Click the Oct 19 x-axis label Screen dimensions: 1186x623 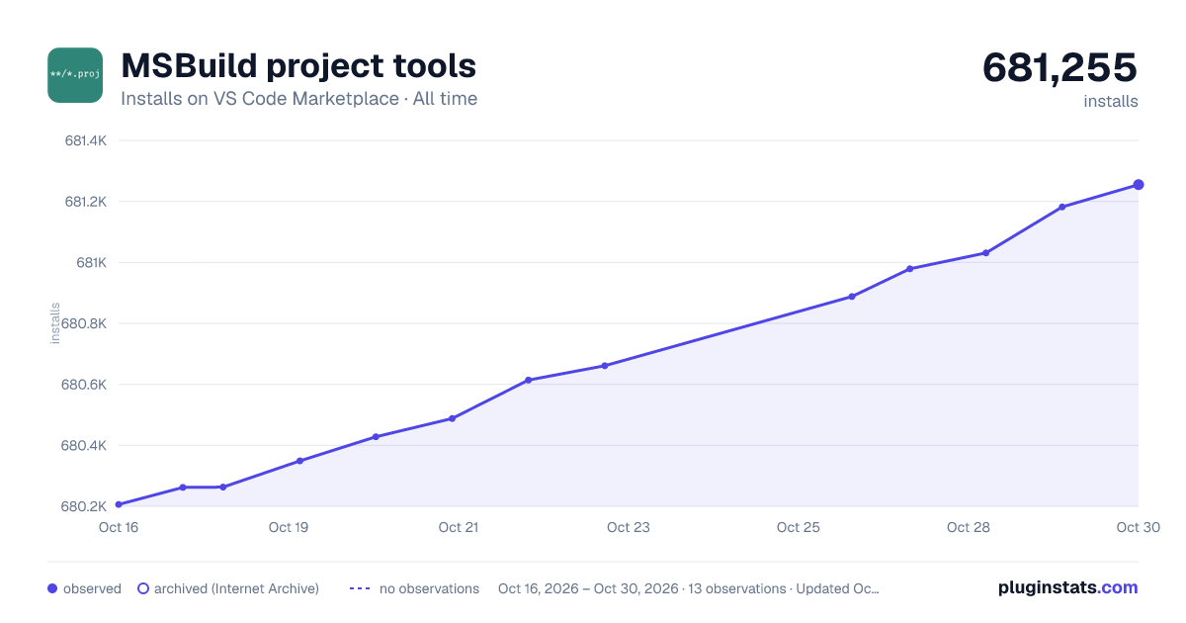click(x=289, y=527)
